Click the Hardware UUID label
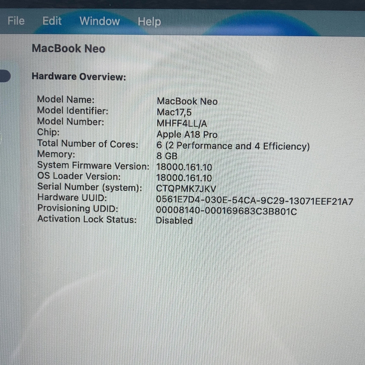Screen dimensions: 365x365 (x=72, y=198)
